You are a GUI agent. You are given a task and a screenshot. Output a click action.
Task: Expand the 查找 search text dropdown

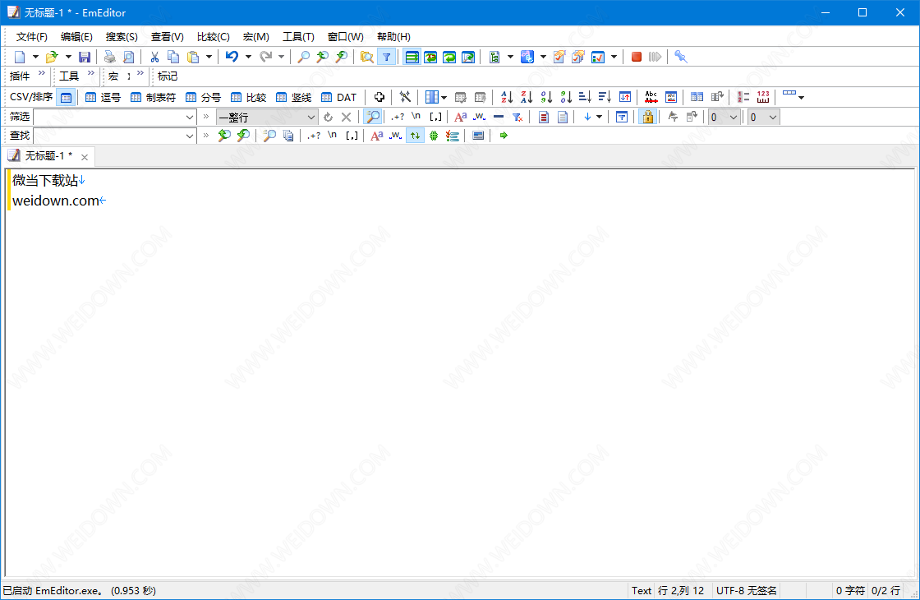[x=190, y=136]
